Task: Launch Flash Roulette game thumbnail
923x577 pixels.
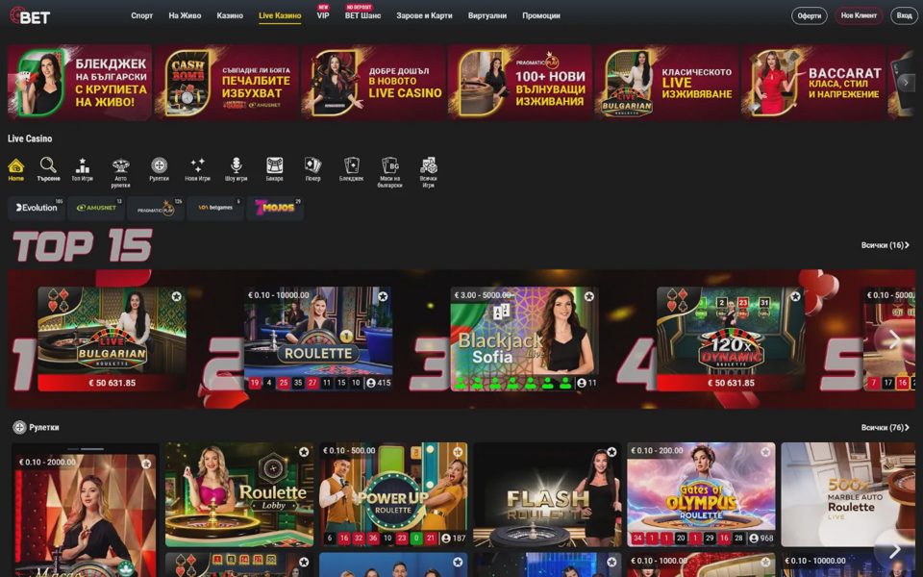Action: [x=548, y=494]
